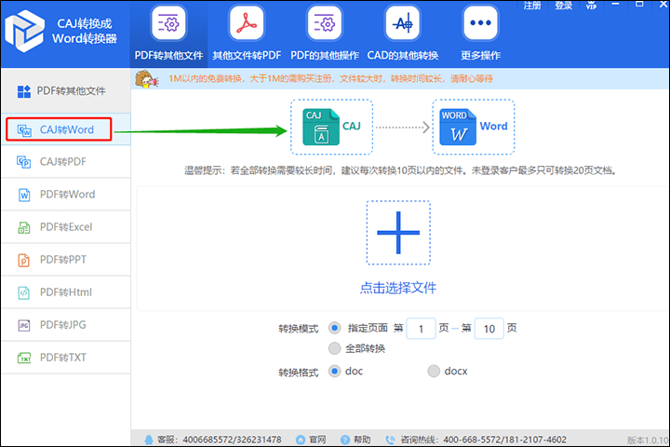Select PDF转Html in the sidebar

[x=66, y=292]
